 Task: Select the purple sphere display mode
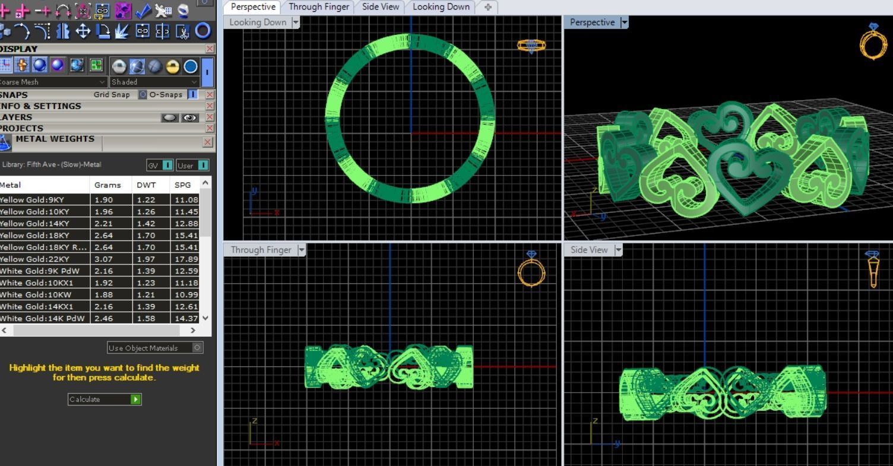pos(58,66)
